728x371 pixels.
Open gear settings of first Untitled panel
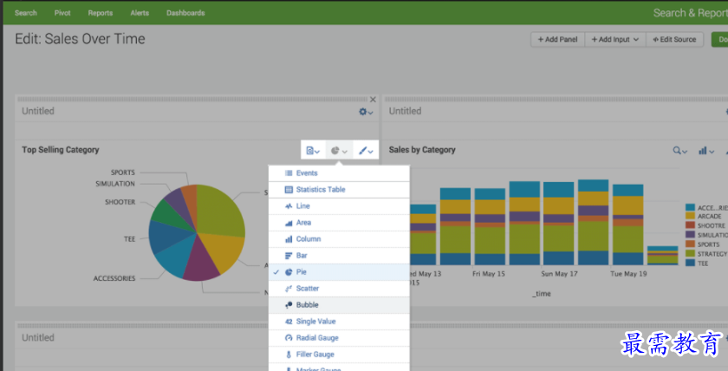point(366,112)
